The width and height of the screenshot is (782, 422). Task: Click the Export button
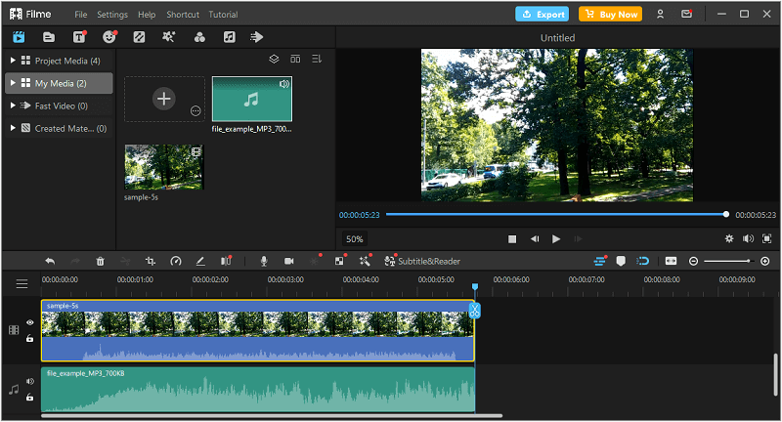coord(543,14)
